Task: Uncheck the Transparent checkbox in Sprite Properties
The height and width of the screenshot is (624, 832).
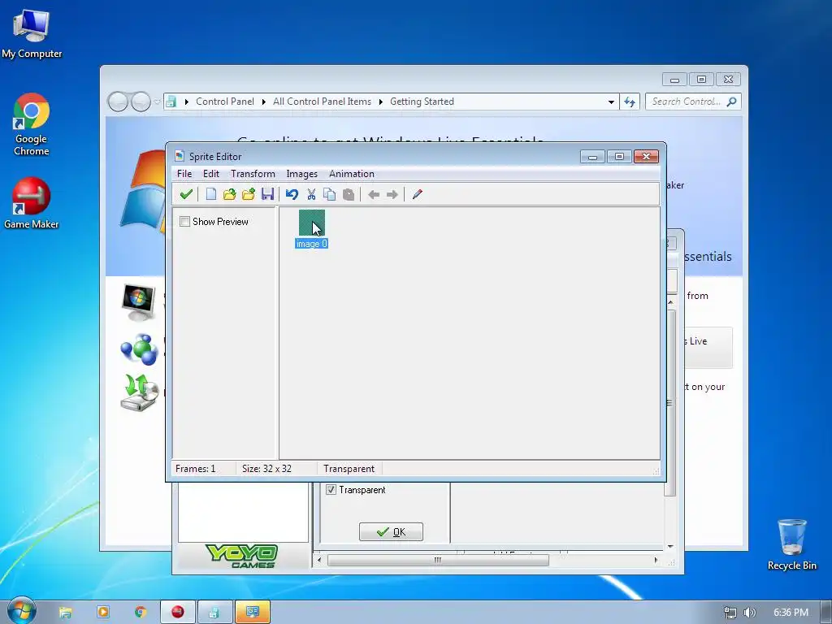Action: 331,490
